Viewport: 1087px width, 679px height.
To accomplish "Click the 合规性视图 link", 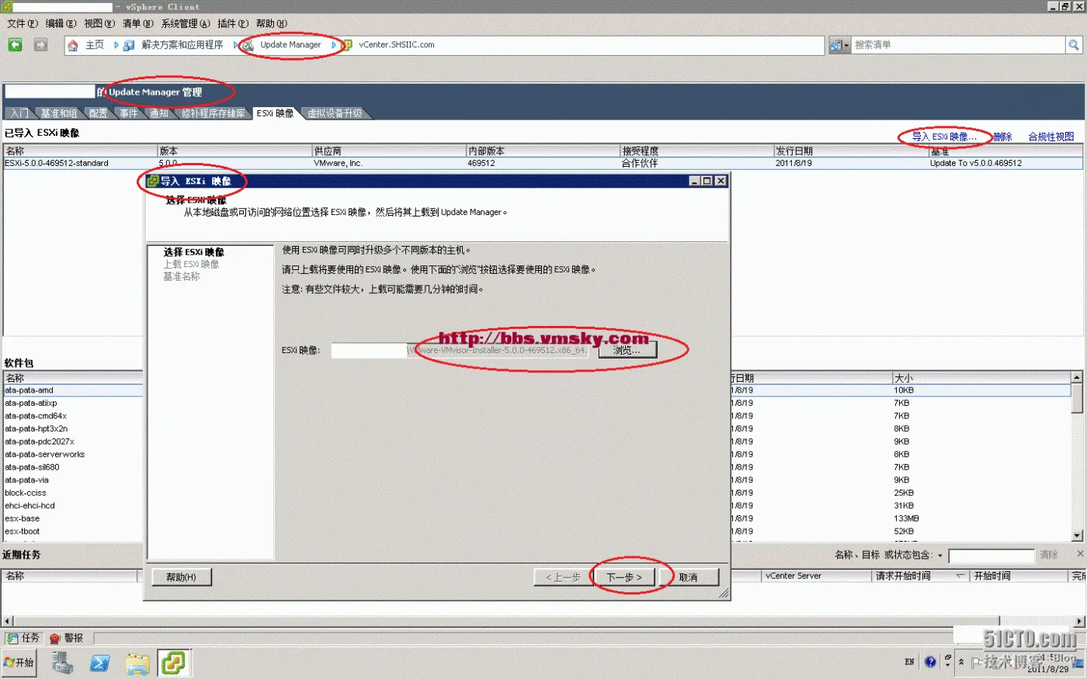I will pyautogui.click(x=1051, y=137).
